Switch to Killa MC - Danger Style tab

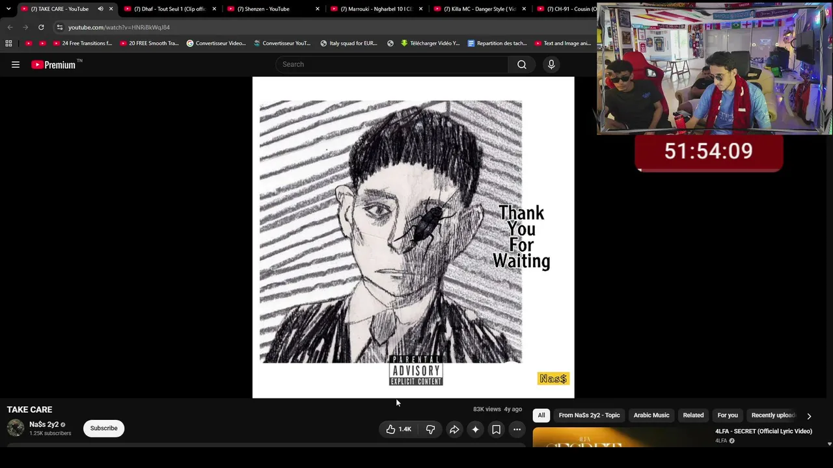point(480,9)
